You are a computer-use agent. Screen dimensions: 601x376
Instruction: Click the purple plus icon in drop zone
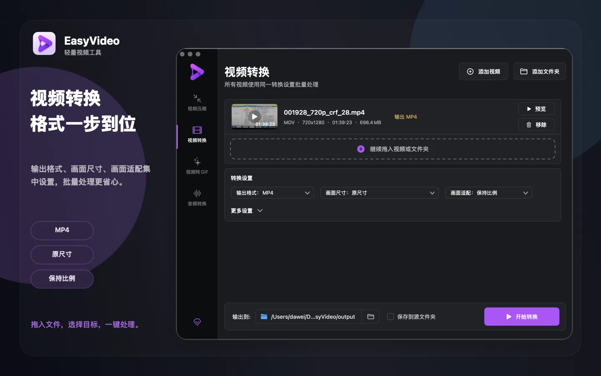click(361, 149)
